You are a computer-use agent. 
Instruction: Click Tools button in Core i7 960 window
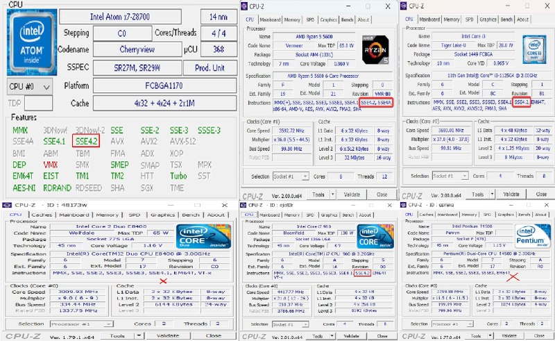(x=318, y=336)
